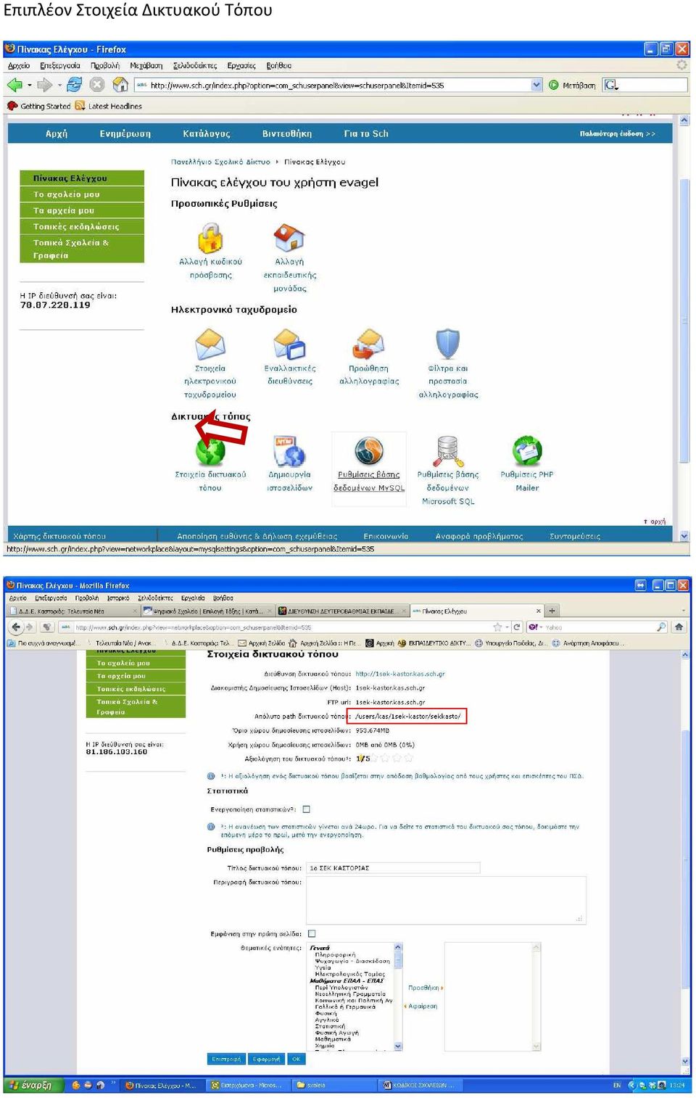The height and width of the screenshot is (1098, 696).
Task: Toggle Ενεργοποίηση στατιστικών checkbox
Action: tap(306, 809)
